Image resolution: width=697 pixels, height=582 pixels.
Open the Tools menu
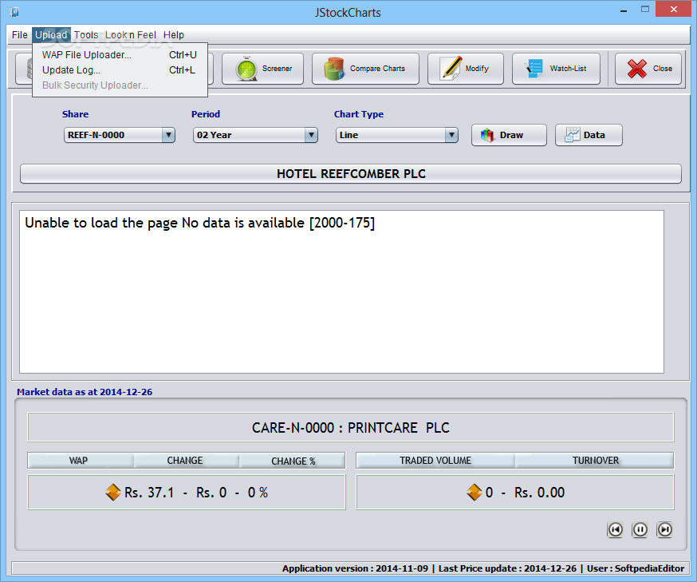[x=86, y=34]
